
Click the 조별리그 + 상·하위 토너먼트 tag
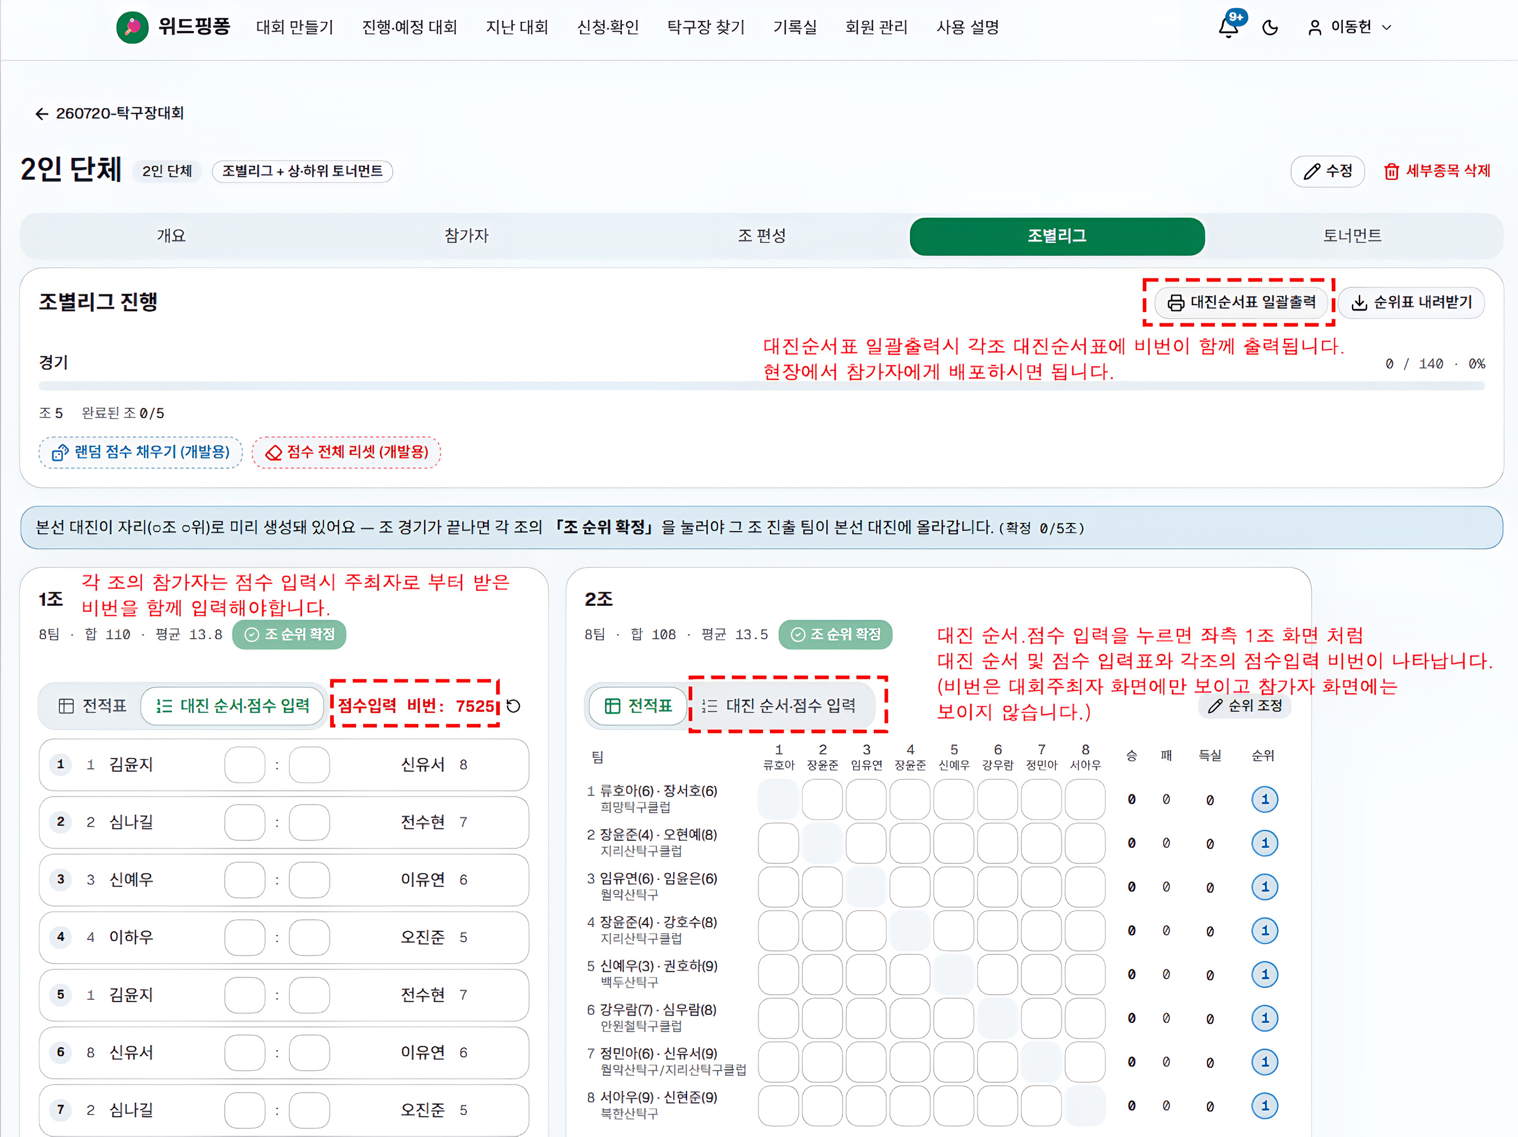click(x=303, y=172)
